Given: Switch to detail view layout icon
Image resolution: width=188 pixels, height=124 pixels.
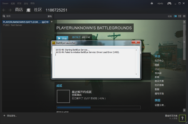Looking at the screenshot, I should [x=175, y=16].
